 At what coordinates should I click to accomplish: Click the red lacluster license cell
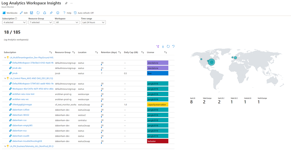click(158, 141)
